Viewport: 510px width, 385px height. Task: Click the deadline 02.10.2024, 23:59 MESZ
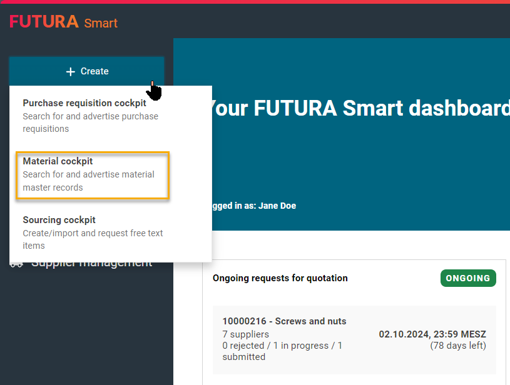click(432, 334)
